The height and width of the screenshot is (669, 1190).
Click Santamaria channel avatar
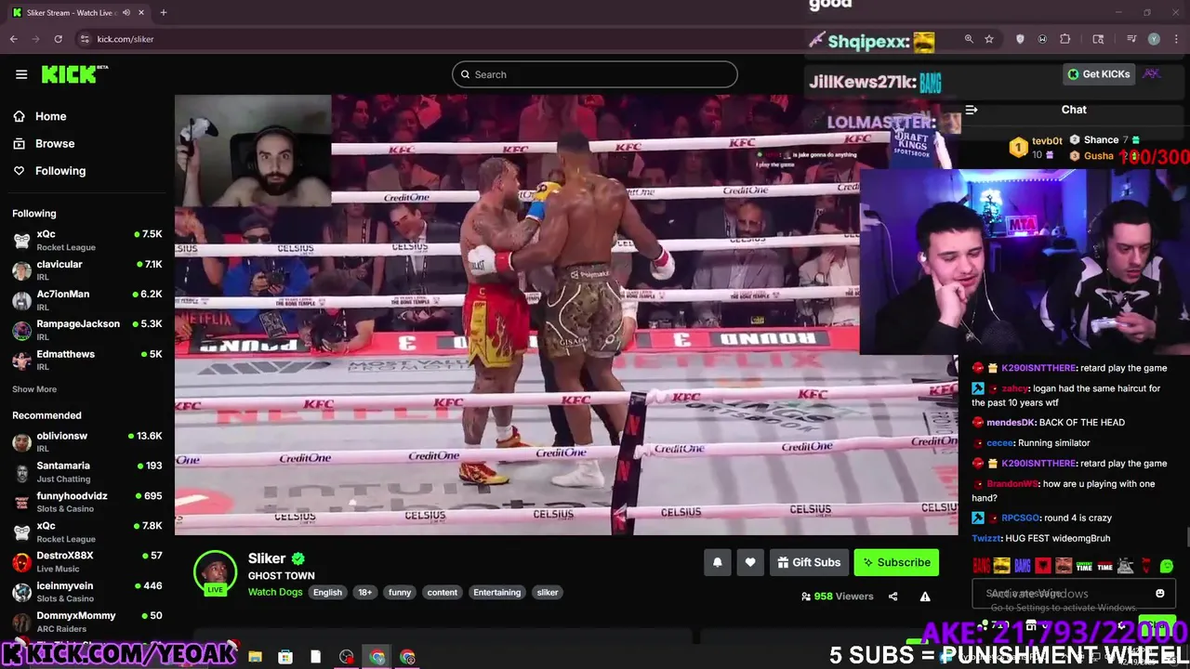coord(21,472)
